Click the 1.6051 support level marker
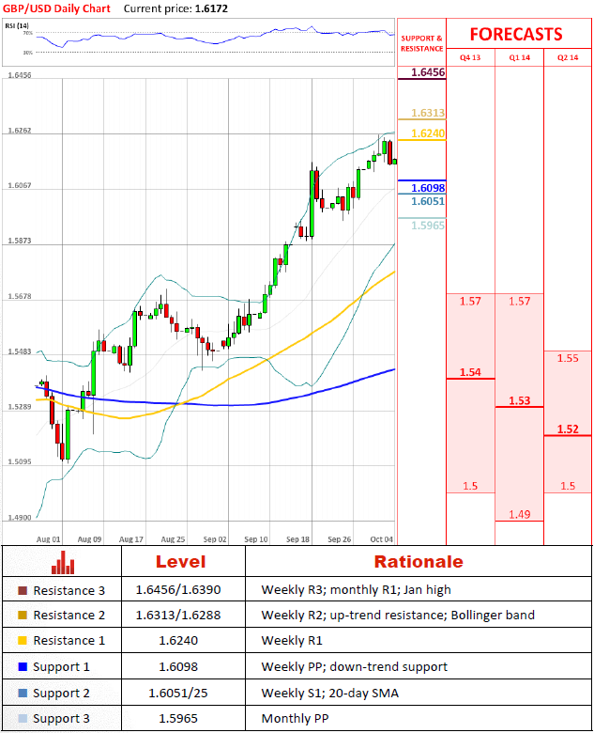Viewport: 594px width, 733px height. pos(428,201)
